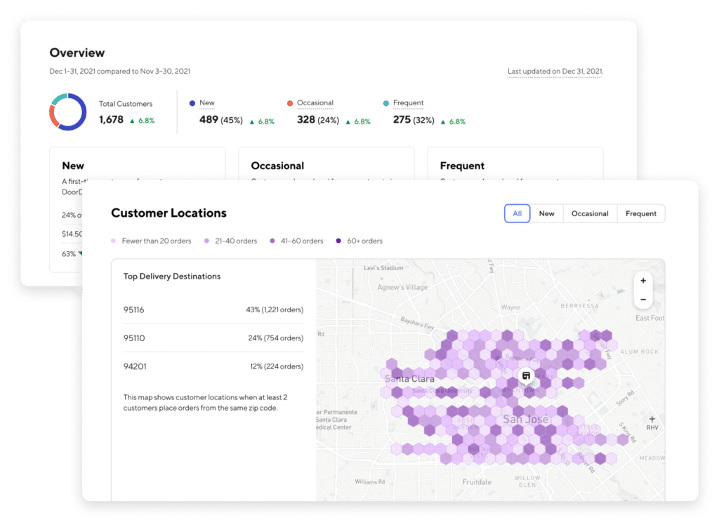Click the Levi's Stadium label on map
This screenshot has height=532, width=719.
pyautogui.click(x=383, y=268)
